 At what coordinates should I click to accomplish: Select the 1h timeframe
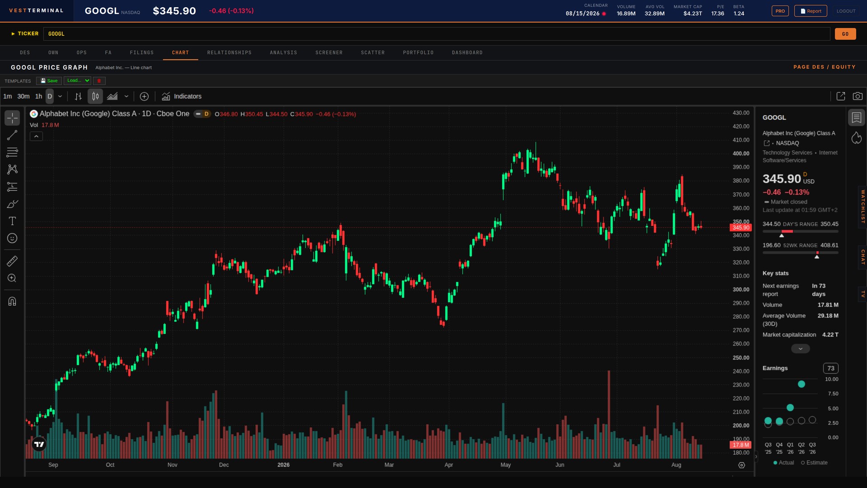[x=38, y=96]
